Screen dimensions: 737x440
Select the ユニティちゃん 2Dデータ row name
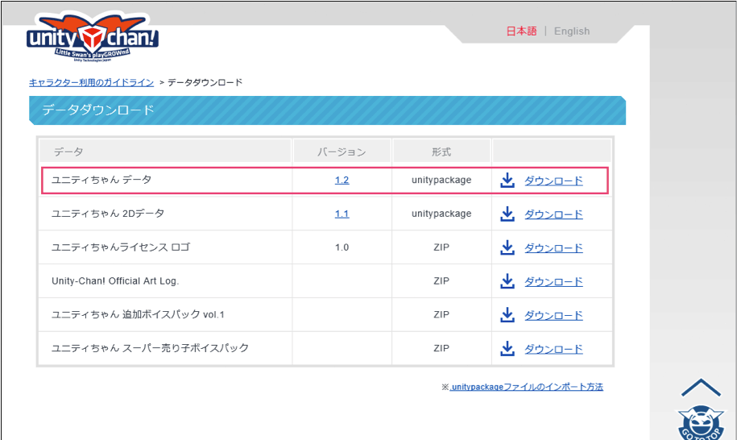(108, 214)
